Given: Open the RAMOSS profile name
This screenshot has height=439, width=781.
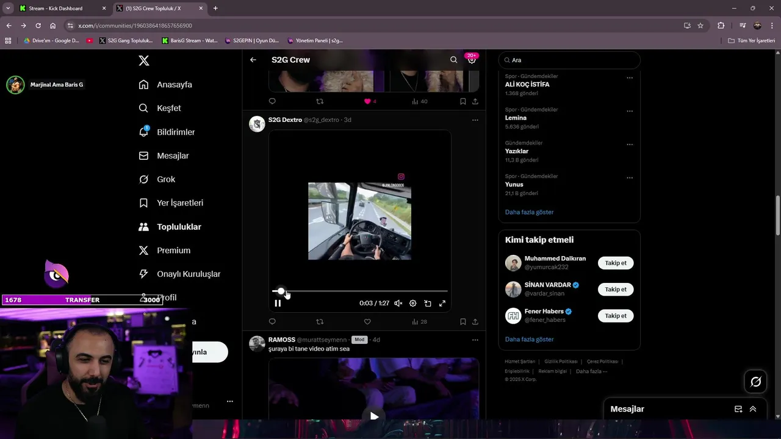Looking at the screenshot, I should (x=282, y=340).
